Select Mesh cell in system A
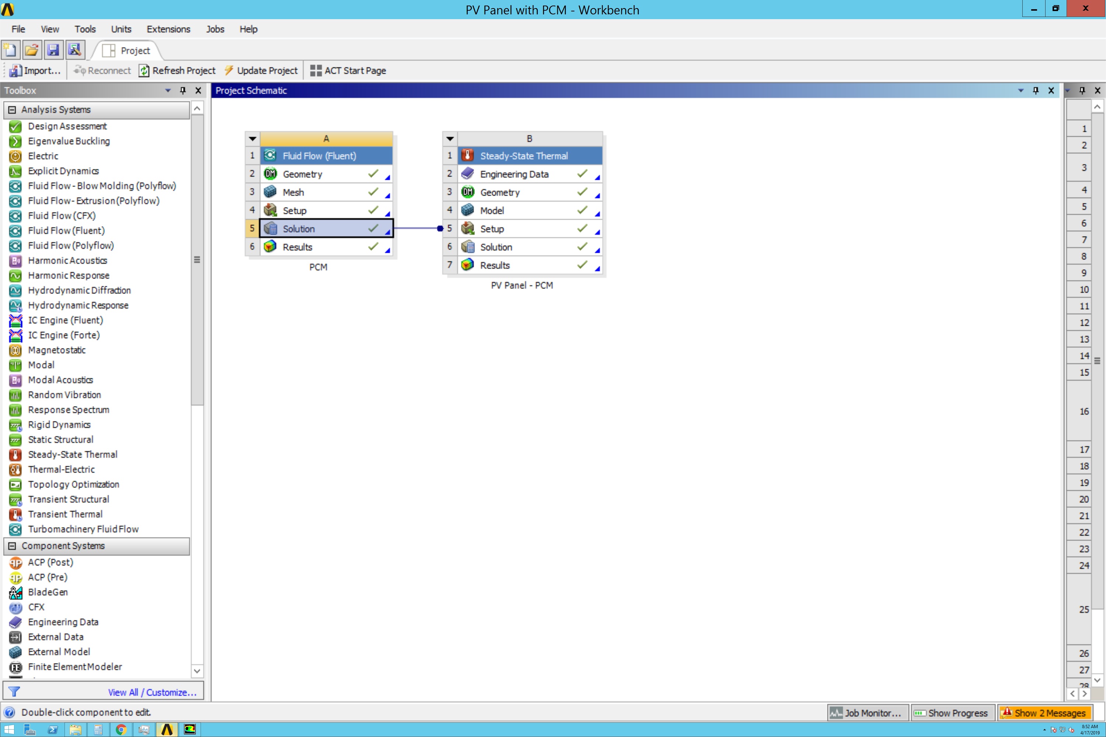Screen dimensions: 1106x737 326,193
